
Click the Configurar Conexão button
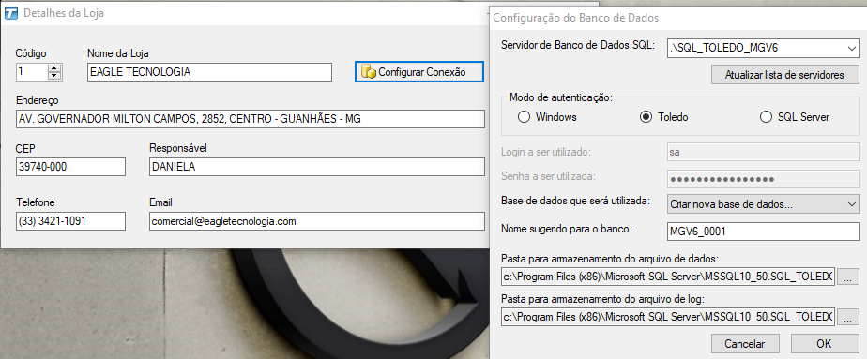[x=419, y=72]
